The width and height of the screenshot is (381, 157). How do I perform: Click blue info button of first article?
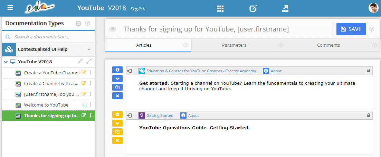117,70
